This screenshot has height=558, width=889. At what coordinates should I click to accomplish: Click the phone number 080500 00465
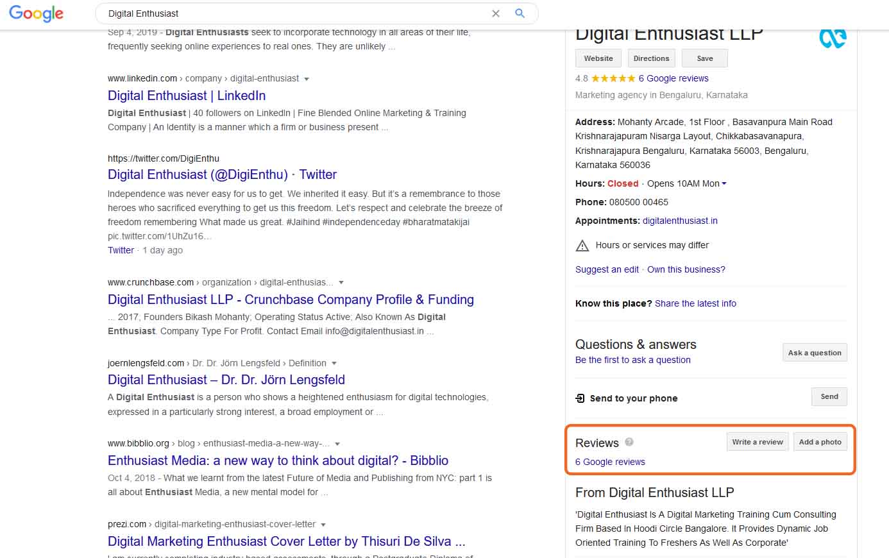coord(638,202)
